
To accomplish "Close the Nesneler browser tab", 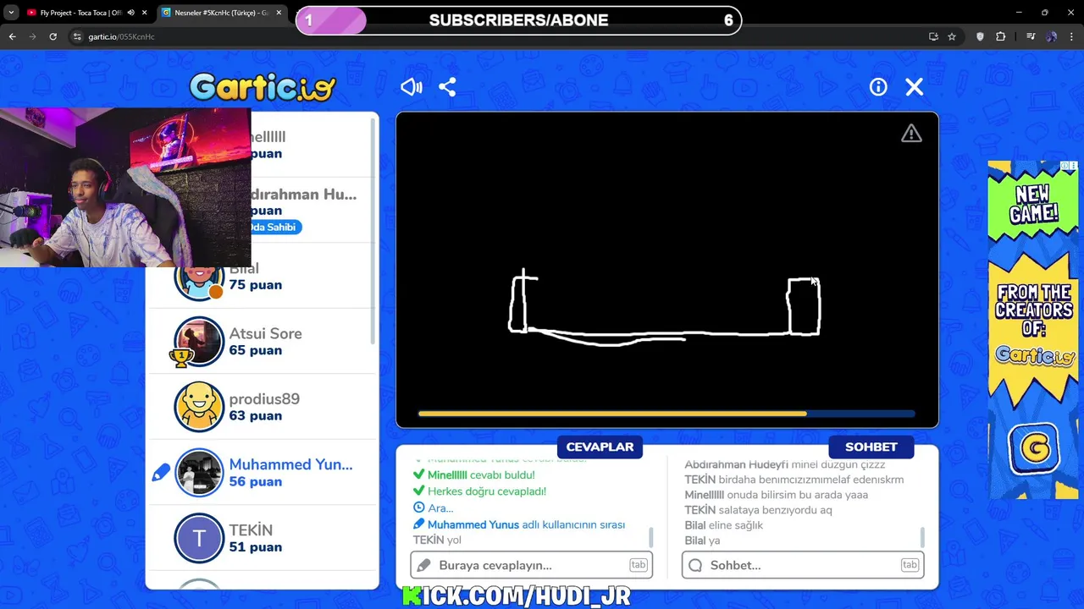I will [279, 13].
